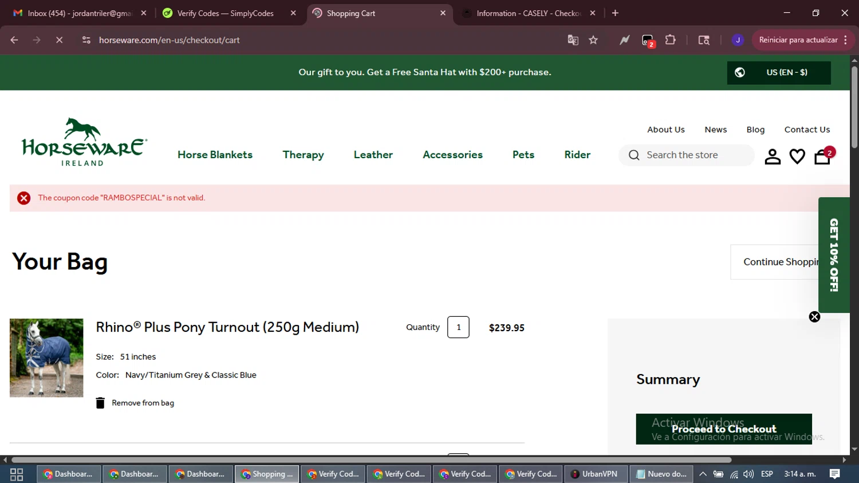Open Nuevo do... taskbar item
This screenshot has height=483, width=859.
click(x=661, y=474)
